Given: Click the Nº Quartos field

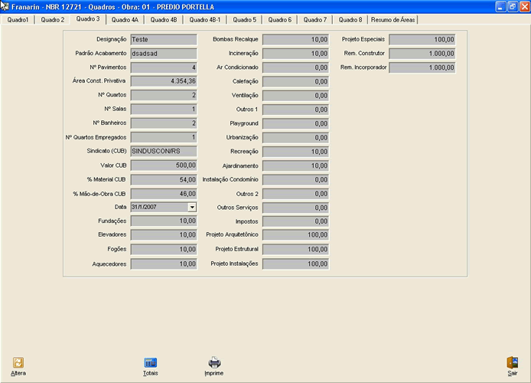Looking at the screenshot, I should point(164,95).
